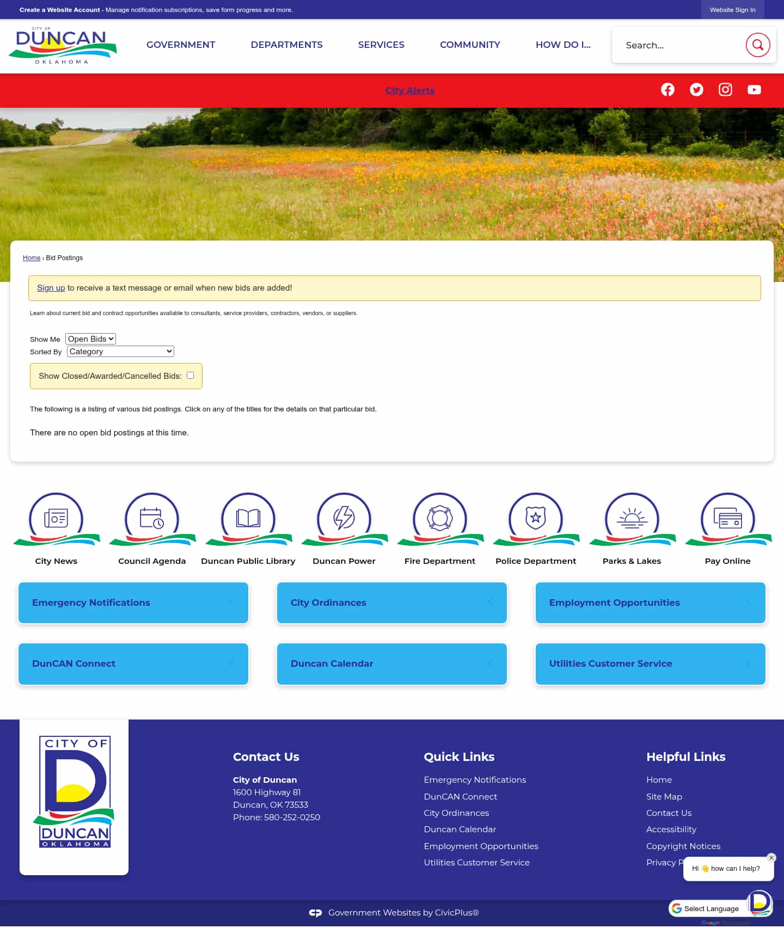This screenshot has height=928, width=784.
Task: Click the Contact Us footer heading
Action: click(x=266, y=757)
